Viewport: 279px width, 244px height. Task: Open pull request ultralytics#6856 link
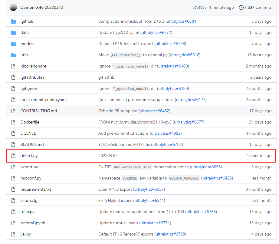pos(206,167)
